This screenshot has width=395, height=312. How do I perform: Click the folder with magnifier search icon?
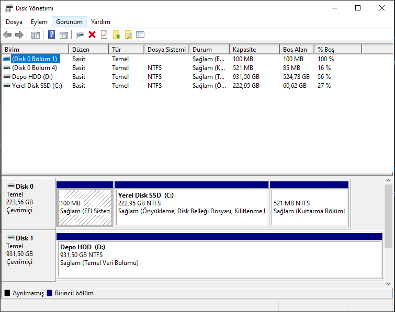[x=129, y=34]
